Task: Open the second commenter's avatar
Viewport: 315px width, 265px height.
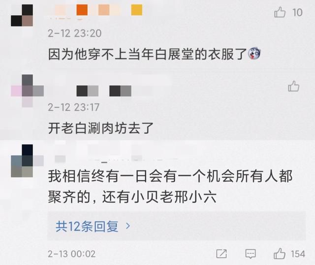Action: 28,91
